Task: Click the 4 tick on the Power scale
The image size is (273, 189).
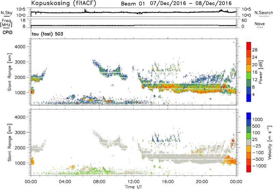Action: click(x=253, y=94)
